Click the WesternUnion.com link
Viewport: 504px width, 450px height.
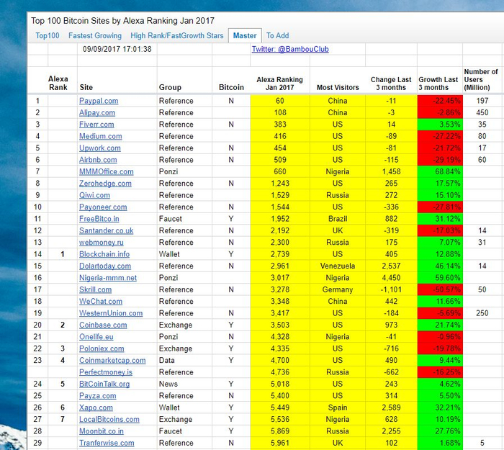pos(111,313)
